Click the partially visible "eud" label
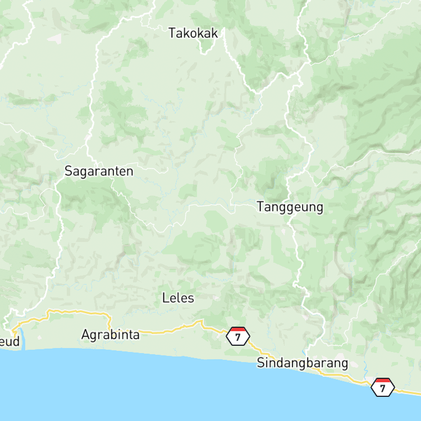Viewport: 421px width, 421px height. pos(10,341)
